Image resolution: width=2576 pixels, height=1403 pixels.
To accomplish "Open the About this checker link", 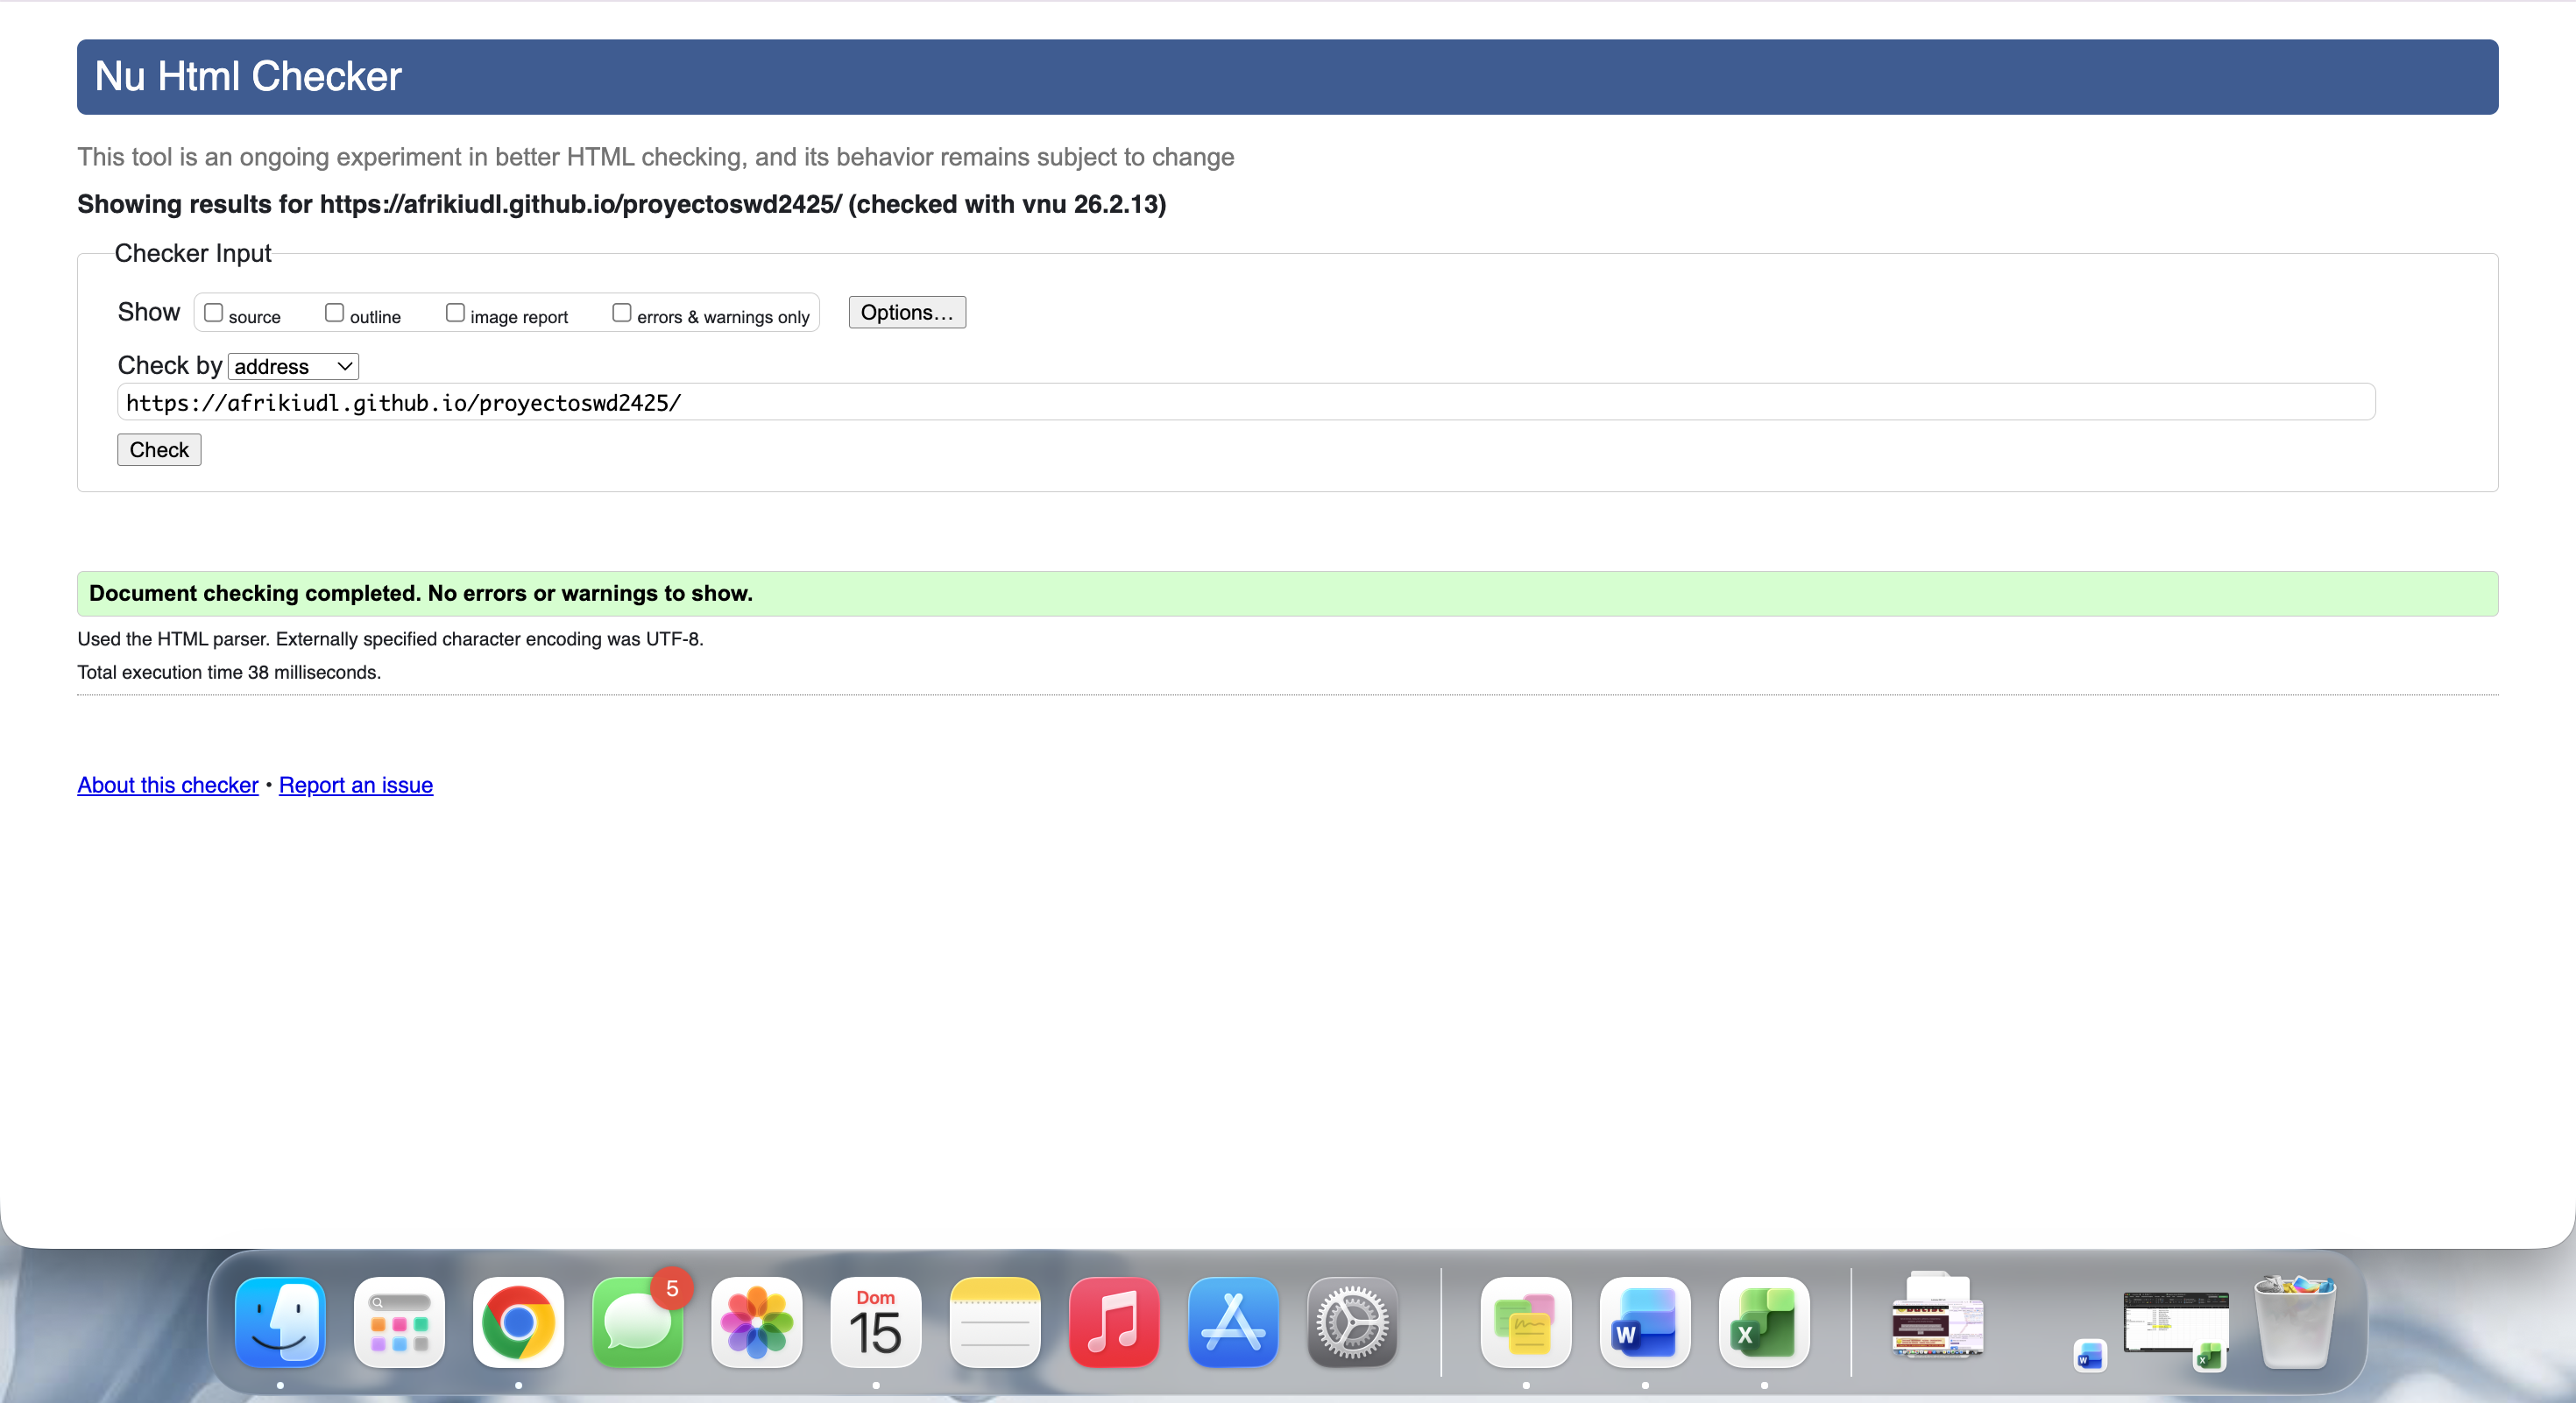I will click(x=168, y=786).
